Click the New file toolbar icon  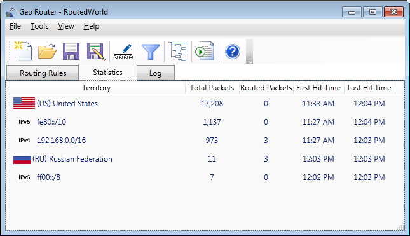pyautogui.click(x=24, y=51)
